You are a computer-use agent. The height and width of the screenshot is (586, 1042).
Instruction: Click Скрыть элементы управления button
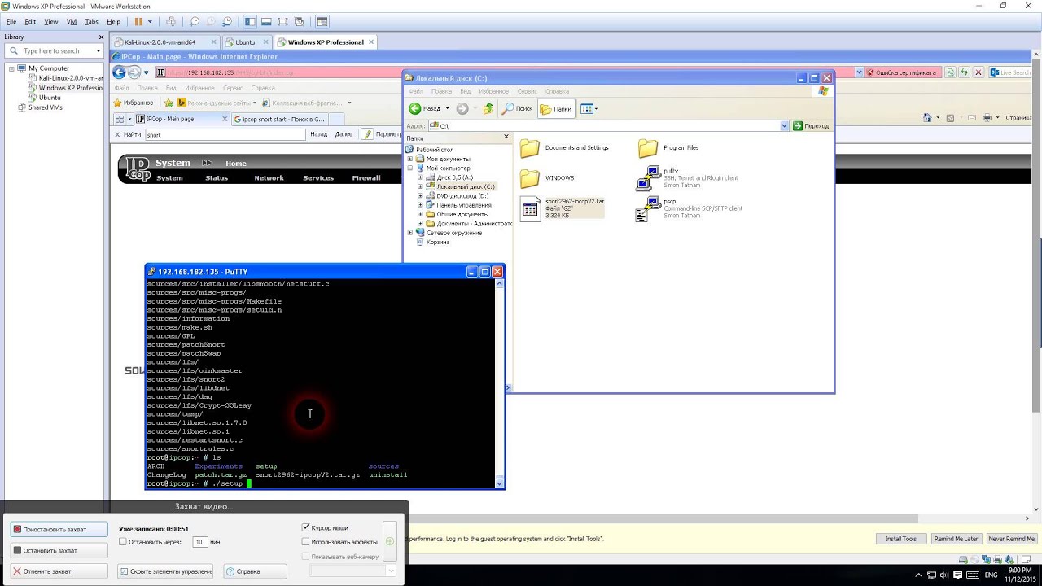click(165, 571)
